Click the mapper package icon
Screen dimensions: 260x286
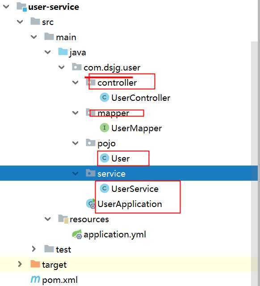pos(91,112)
